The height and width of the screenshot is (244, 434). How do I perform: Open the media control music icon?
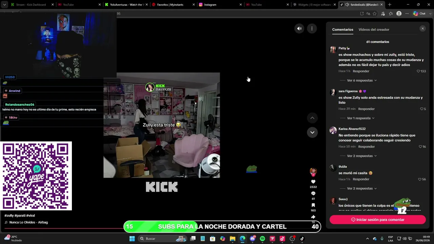(x=383, y=14)
